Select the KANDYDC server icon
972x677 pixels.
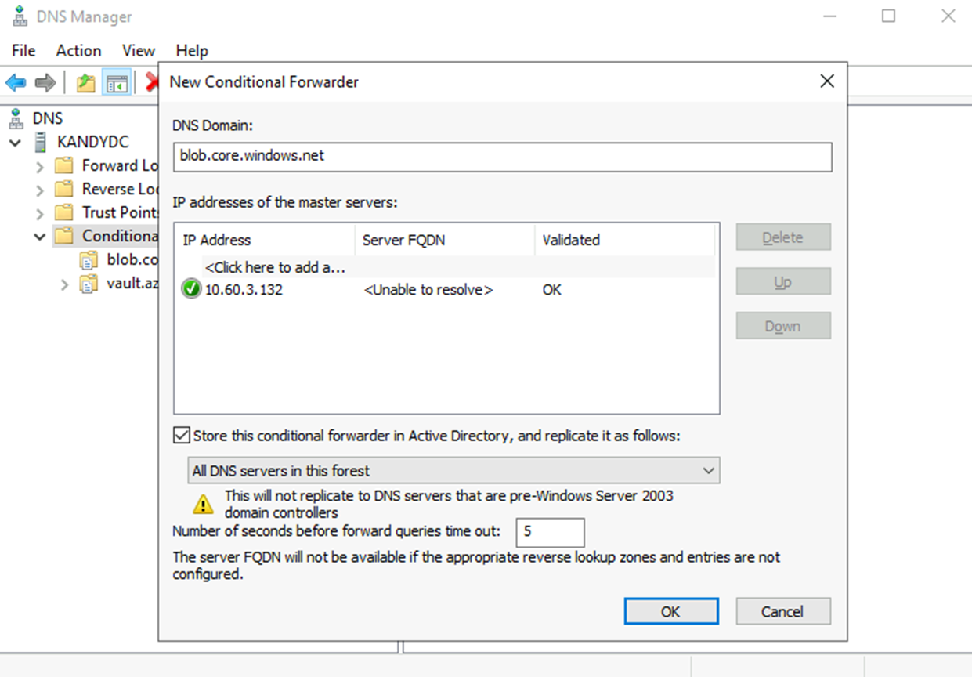40,143
